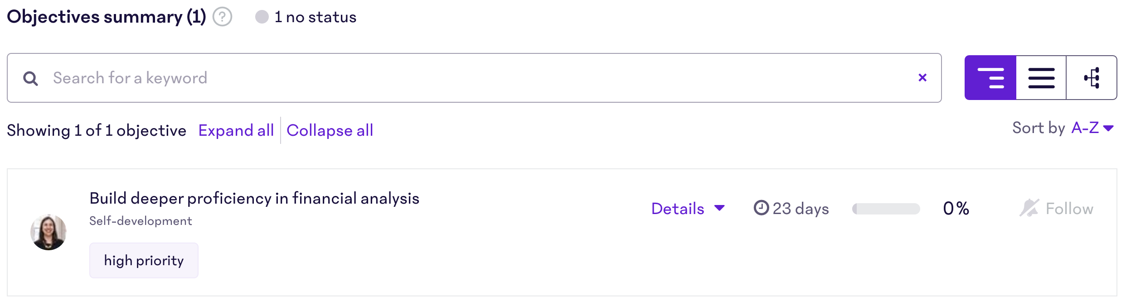This screenshot has height=305, width=1126.
Task: Click the Follow button text
Action: pos(1069,209)
